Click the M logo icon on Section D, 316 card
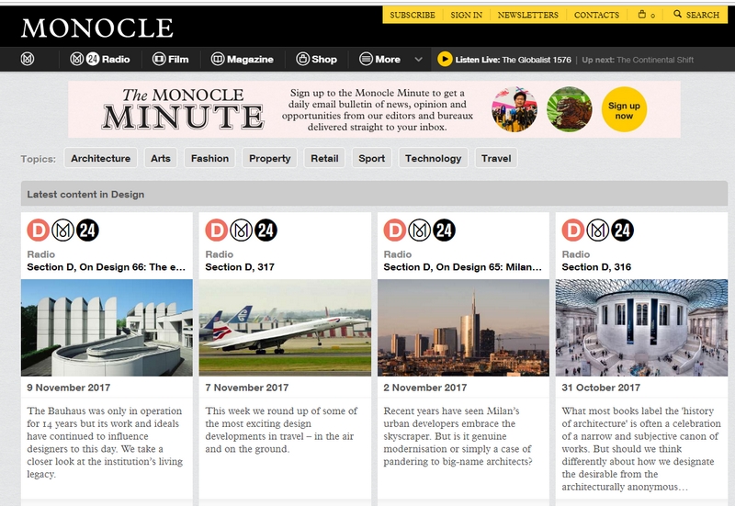Viewport: 735px width, 506px height. click(x=598, y=231)
